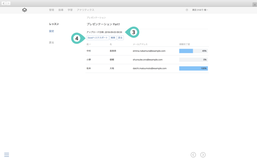The width and height of the screenshot is (257, 158).
Task: Open the help question mark icon
Action: pyautogui.click(x=187, y=10)
